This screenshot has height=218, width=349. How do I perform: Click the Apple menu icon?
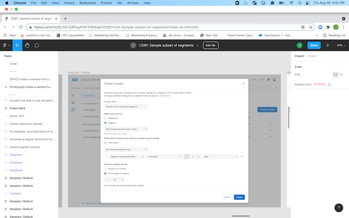click(x=7, y=3)
